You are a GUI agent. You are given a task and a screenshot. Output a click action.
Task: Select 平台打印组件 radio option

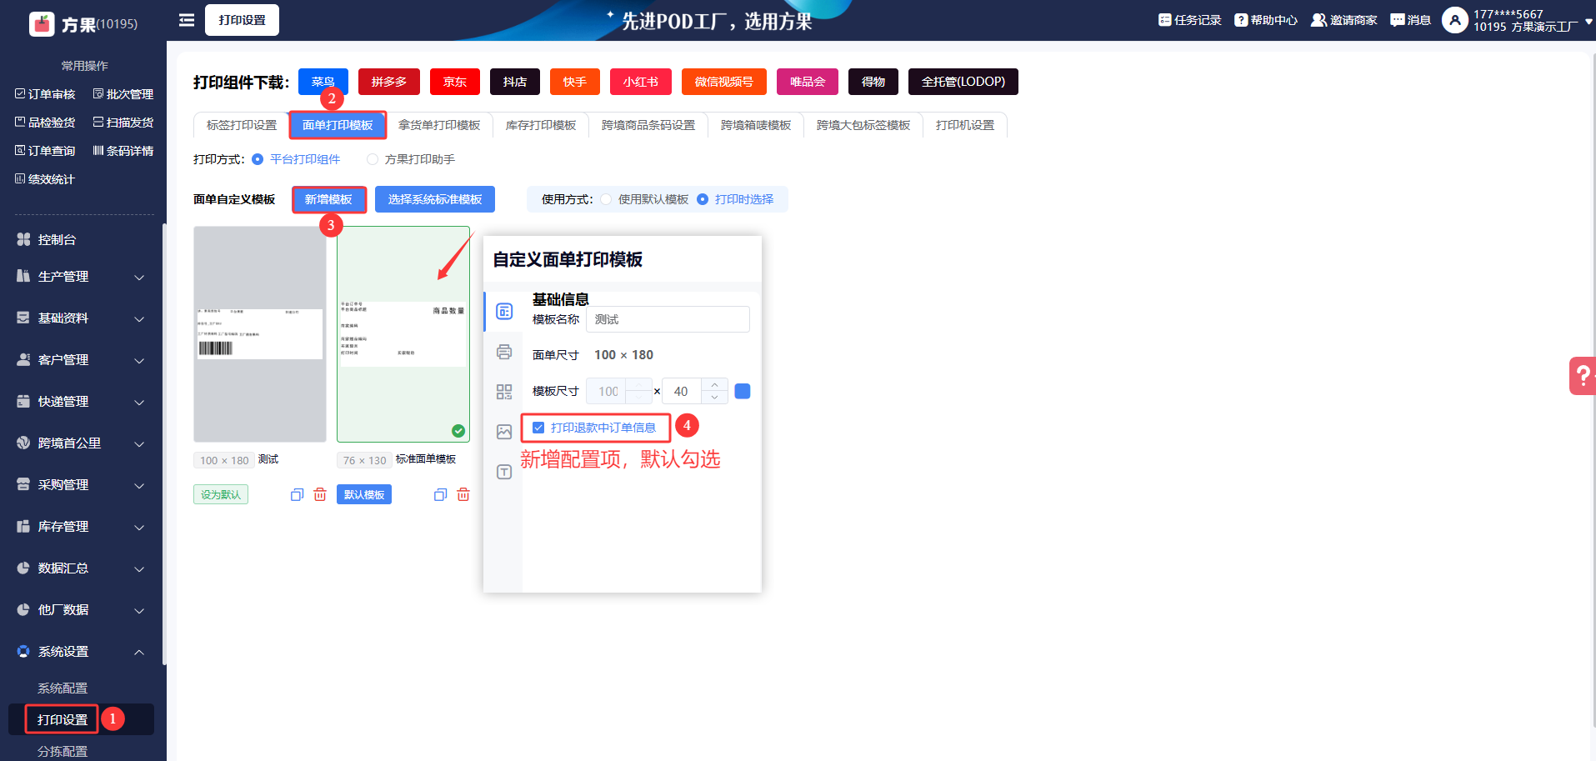click(x=258, y=159)
